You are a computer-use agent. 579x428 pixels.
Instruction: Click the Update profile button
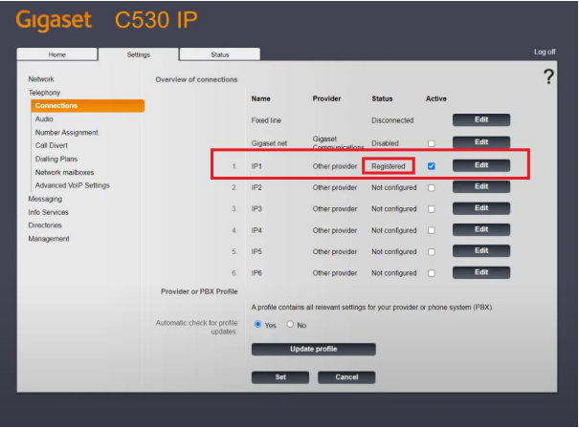coord(314,349)
